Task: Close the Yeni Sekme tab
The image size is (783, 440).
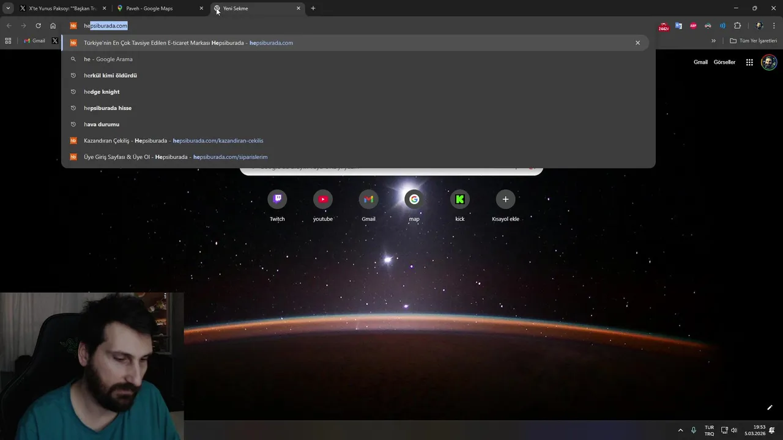Action: (x=299, y=9)
